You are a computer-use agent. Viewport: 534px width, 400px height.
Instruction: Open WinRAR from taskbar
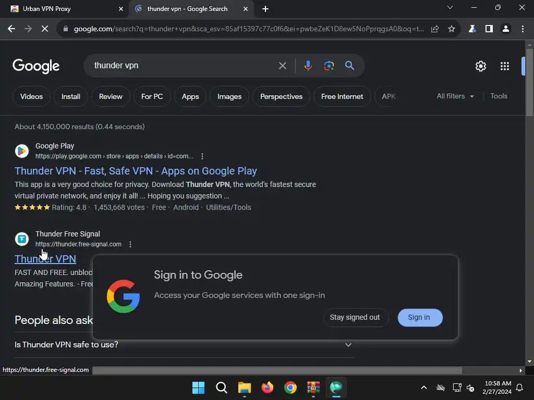click(313, 387)
